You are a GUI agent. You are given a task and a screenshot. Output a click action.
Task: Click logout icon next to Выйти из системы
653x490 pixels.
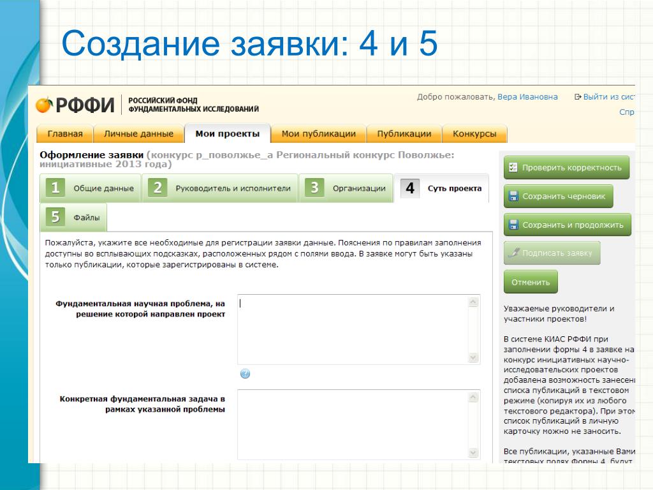click(577, 97)
